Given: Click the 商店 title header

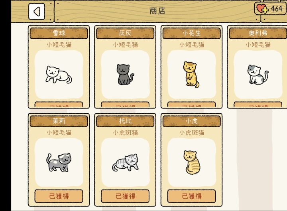Looking at the screenshot, I should point(157,11).
